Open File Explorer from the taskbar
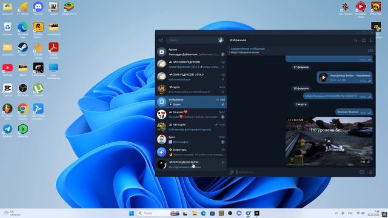The width and height of the screenshot is (388, 218). pos(194,213)
